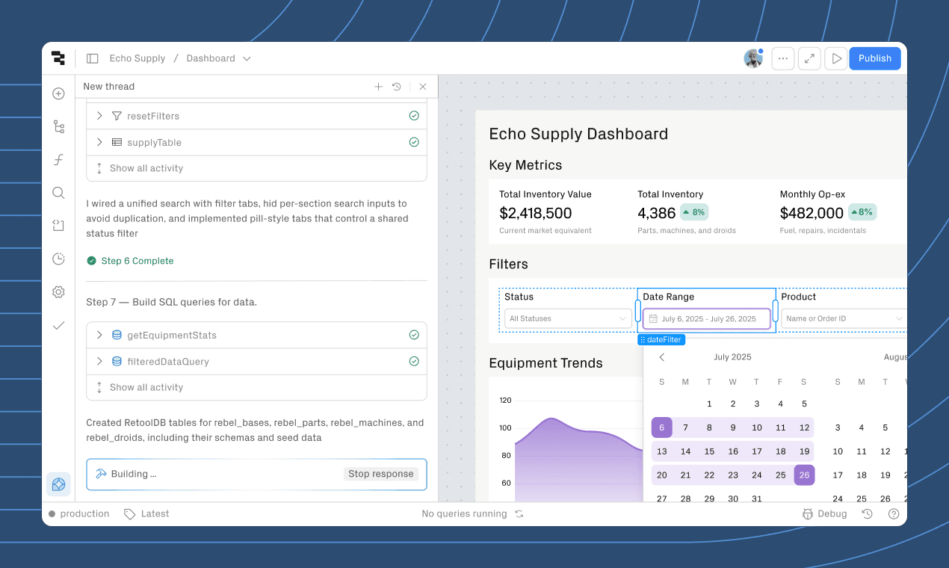Open the All Statuses dropdown
Viewport: 949px width, 568px height.
click(568, 318)
